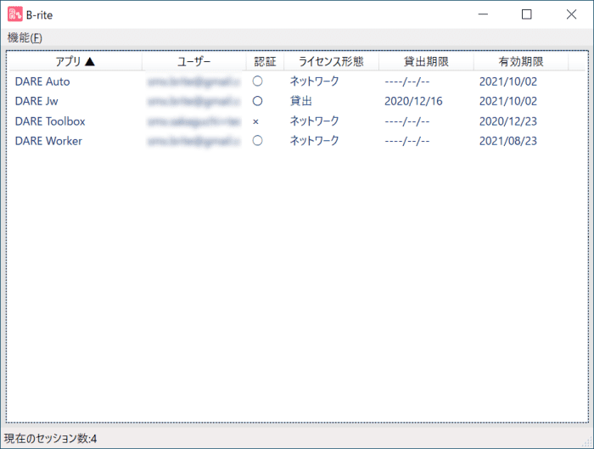
Task: Close the B-rite window
Action: click(571, 14)
